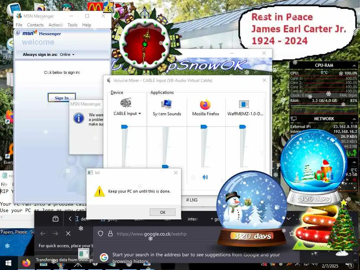
Task: Open the File menu in MSN Messenger
Action: pos(19,25)
